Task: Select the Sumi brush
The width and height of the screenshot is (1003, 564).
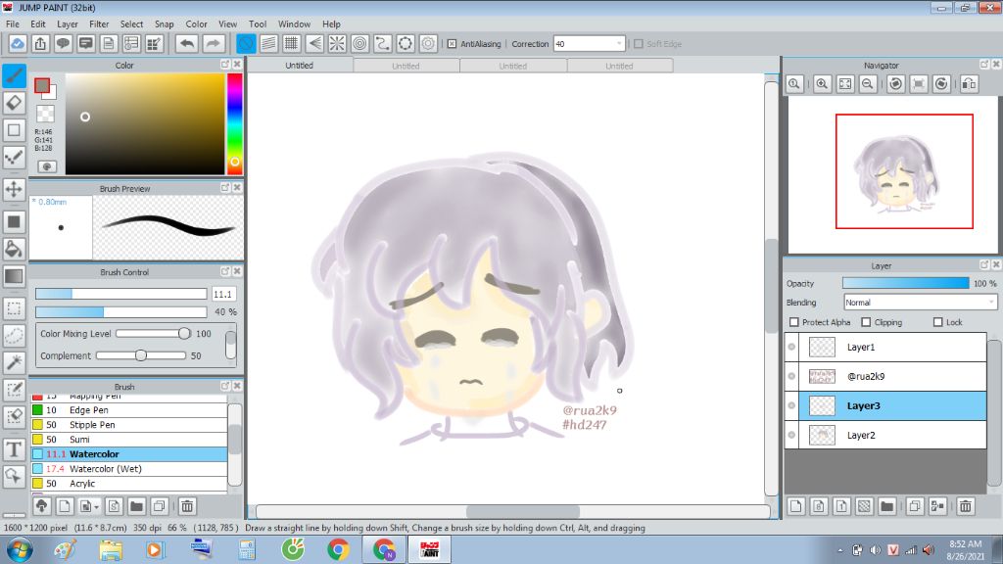Action: pyautogui.click(x=128, y=440)
